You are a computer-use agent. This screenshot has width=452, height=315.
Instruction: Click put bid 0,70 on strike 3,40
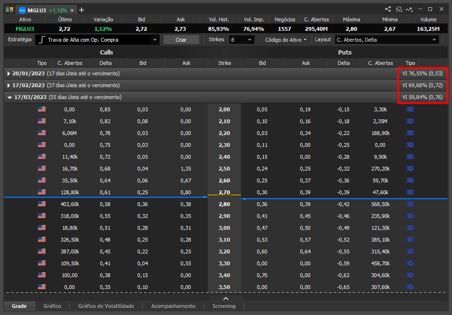click(262, 275)
